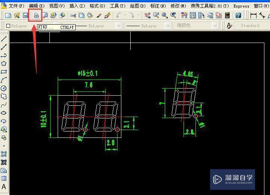Image resolution: width=270 pixels, height=195 pixels.
Task: Save the drawing using the floppy disk icon
Action: click(x=25, y=15)
